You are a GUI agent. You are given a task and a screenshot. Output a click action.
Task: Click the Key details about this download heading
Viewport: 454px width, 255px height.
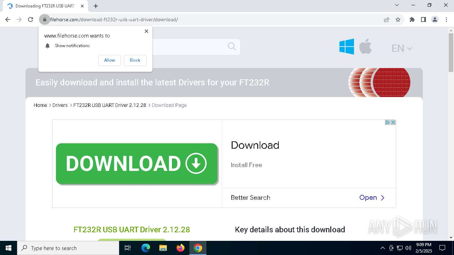[290, 229]
